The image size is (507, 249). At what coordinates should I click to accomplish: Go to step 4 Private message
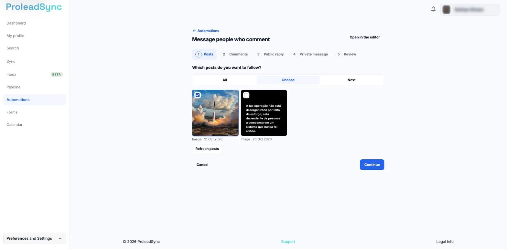coord(309,54)
